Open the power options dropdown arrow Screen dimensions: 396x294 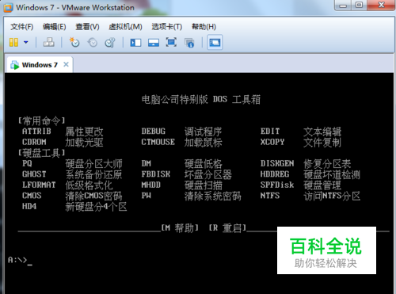[x=26, y=42]
